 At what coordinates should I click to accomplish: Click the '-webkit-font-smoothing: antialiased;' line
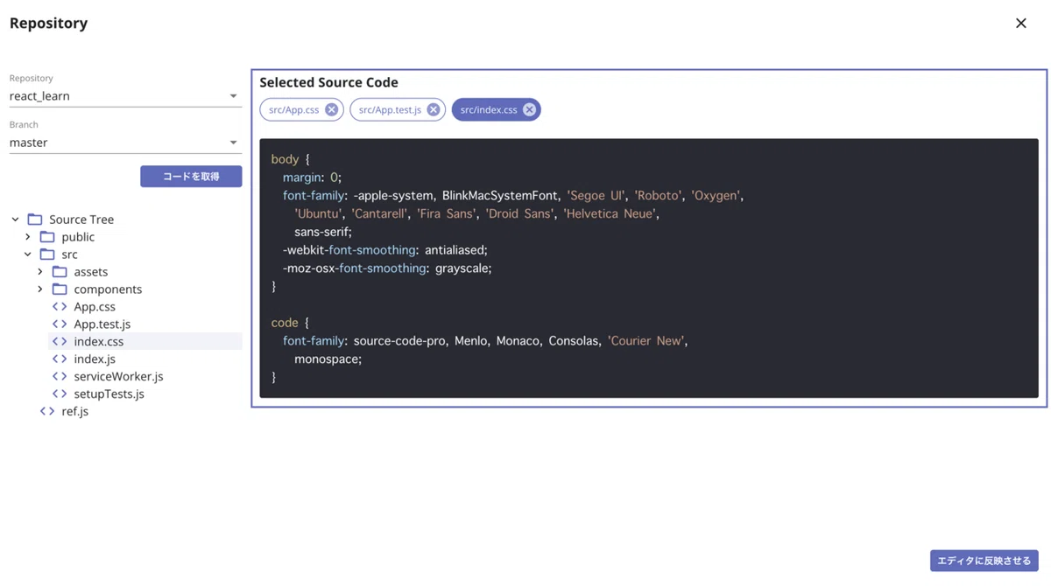point(384,250)
